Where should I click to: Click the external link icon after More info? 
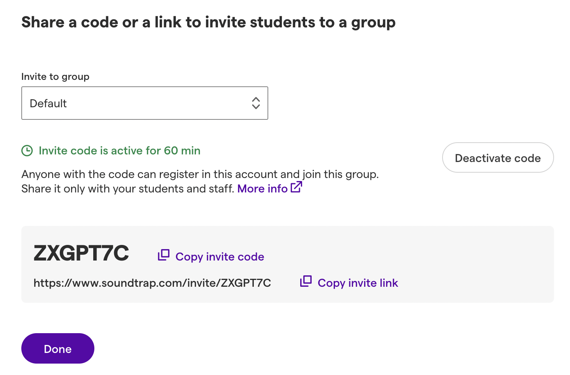point(296,187)
